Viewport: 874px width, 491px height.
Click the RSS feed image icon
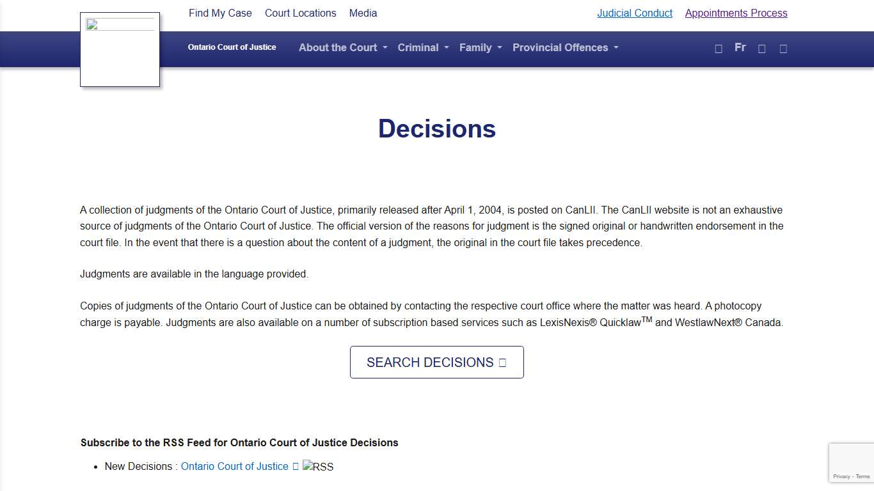click(x=318, y=466)
